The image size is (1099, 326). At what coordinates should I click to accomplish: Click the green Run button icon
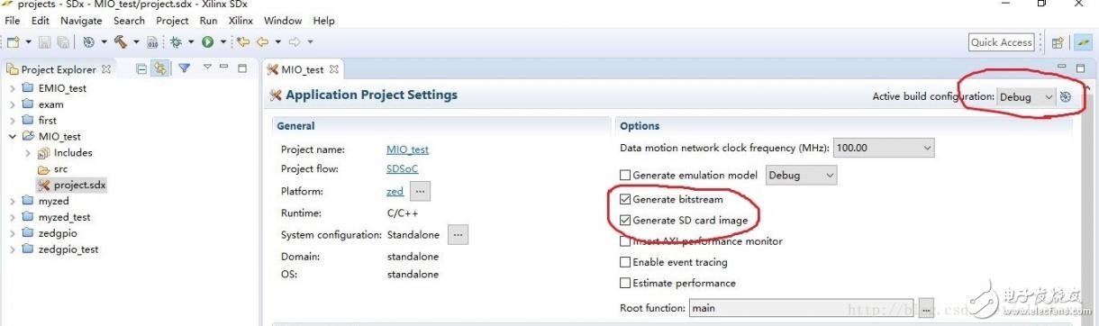tap(207, 42)
